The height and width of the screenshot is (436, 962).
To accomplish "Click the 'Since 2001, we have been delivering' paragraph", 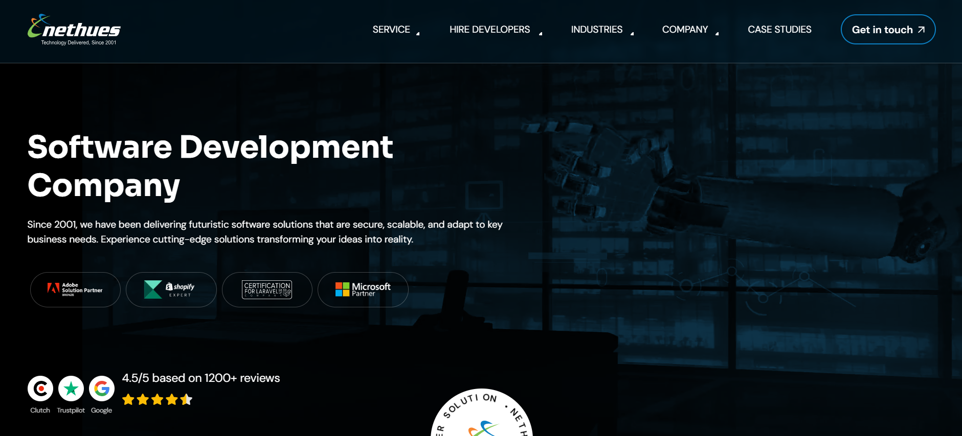I will (x=265, y=232).
